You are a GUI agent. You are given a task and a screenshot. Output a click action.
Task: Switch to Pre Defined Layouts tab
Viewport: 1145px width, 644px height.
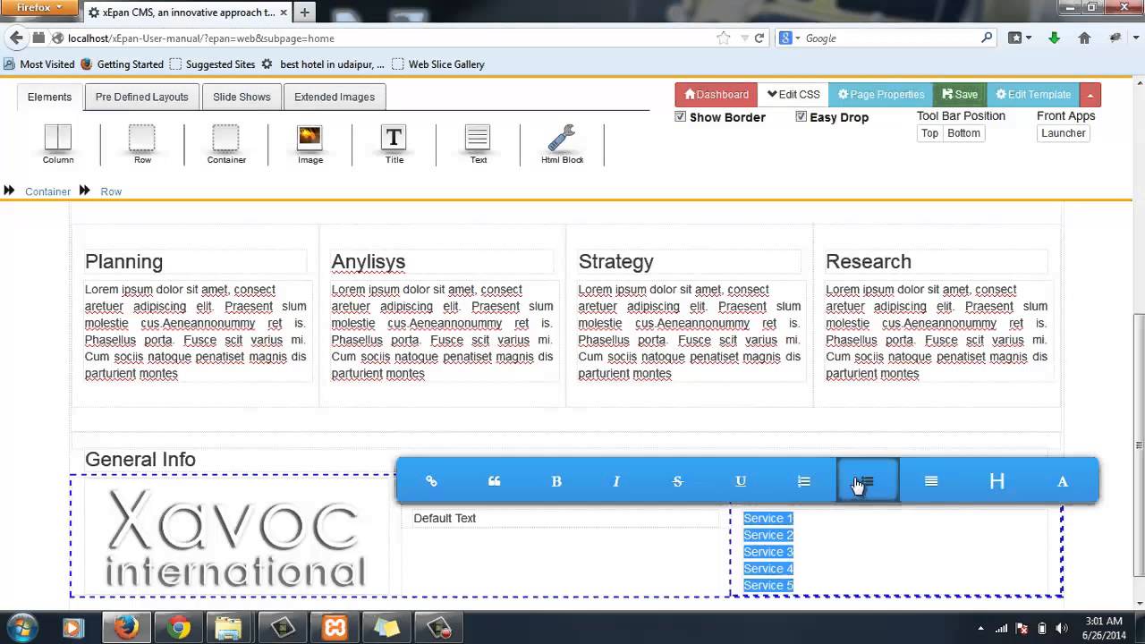pos(141,97)
